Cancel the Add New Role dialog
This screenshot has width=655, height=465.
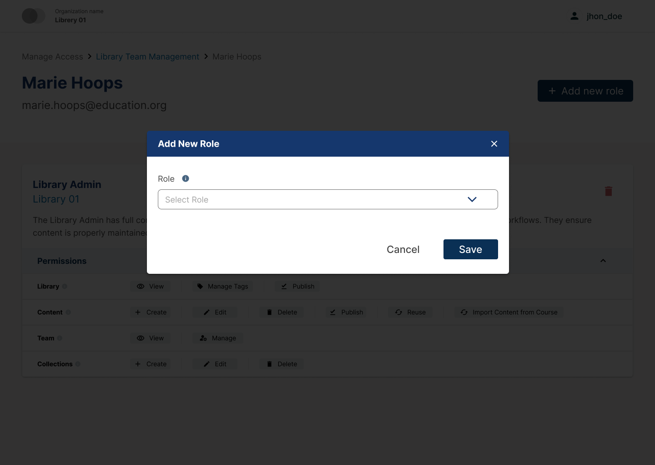(403, 249)
